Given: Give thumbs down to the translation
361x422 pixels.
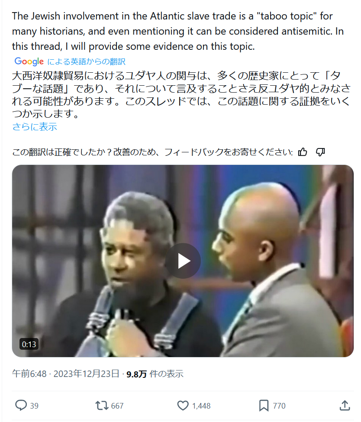Looking at the screenshot, I should coord(320,152).
